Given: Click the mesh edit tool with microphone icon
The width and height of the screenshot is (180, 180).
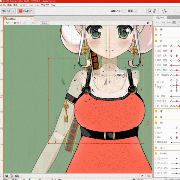Looking at the screenshot, I should click(x=164, y=11).
